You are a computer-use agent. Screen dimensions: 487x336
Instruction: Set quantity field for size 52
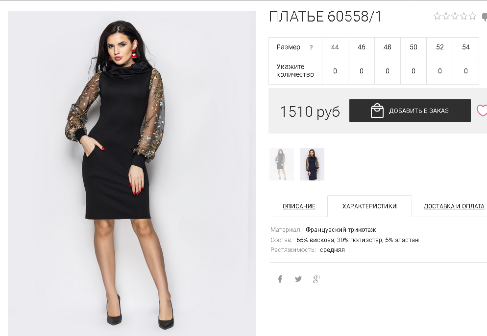(x=439, y=71)
